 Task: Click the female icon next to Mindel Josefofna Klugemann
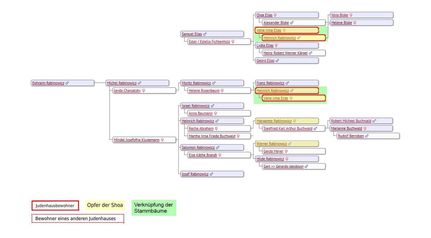(162, 140)
